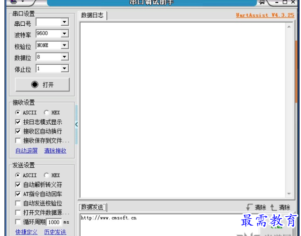Expand the 数据位 8 data bits dropdown

point(64,57)
